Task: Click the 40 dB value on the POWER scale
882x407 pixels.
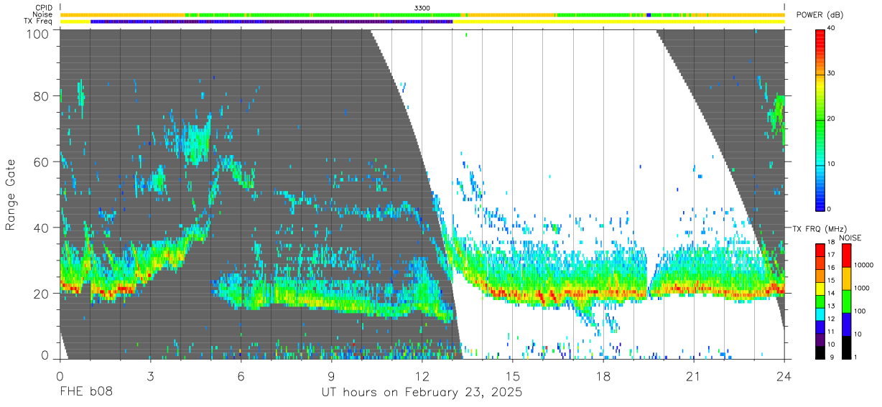Action: [x=831, y=29]
